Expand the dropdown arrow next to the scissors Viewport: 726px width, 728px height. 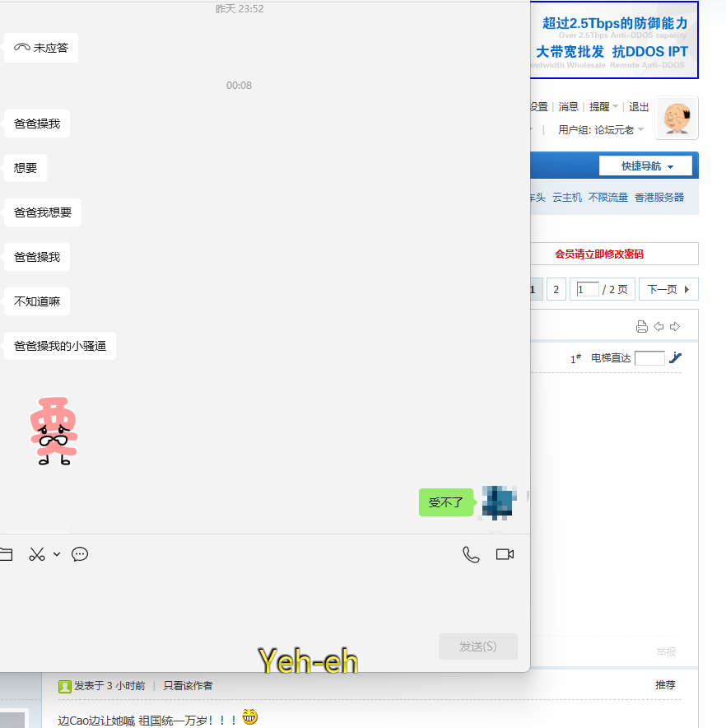click(57, 554)
